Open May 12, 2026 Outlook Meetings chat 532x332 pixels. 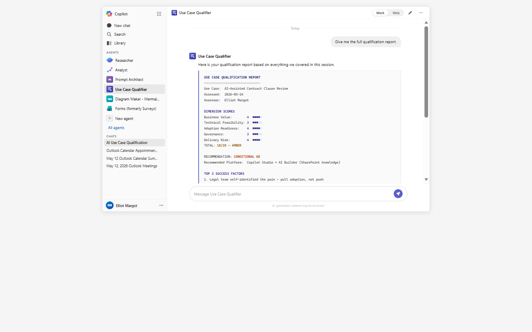pyautogui.click(x=135, y=166)
